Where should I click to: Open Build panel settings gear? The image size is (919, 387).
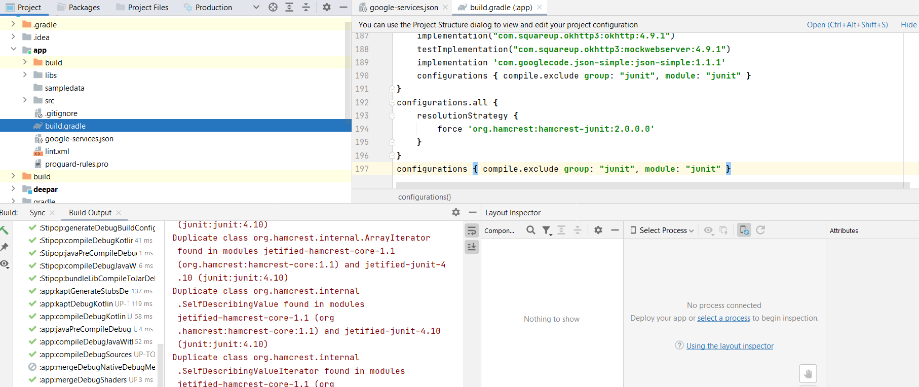456,212
